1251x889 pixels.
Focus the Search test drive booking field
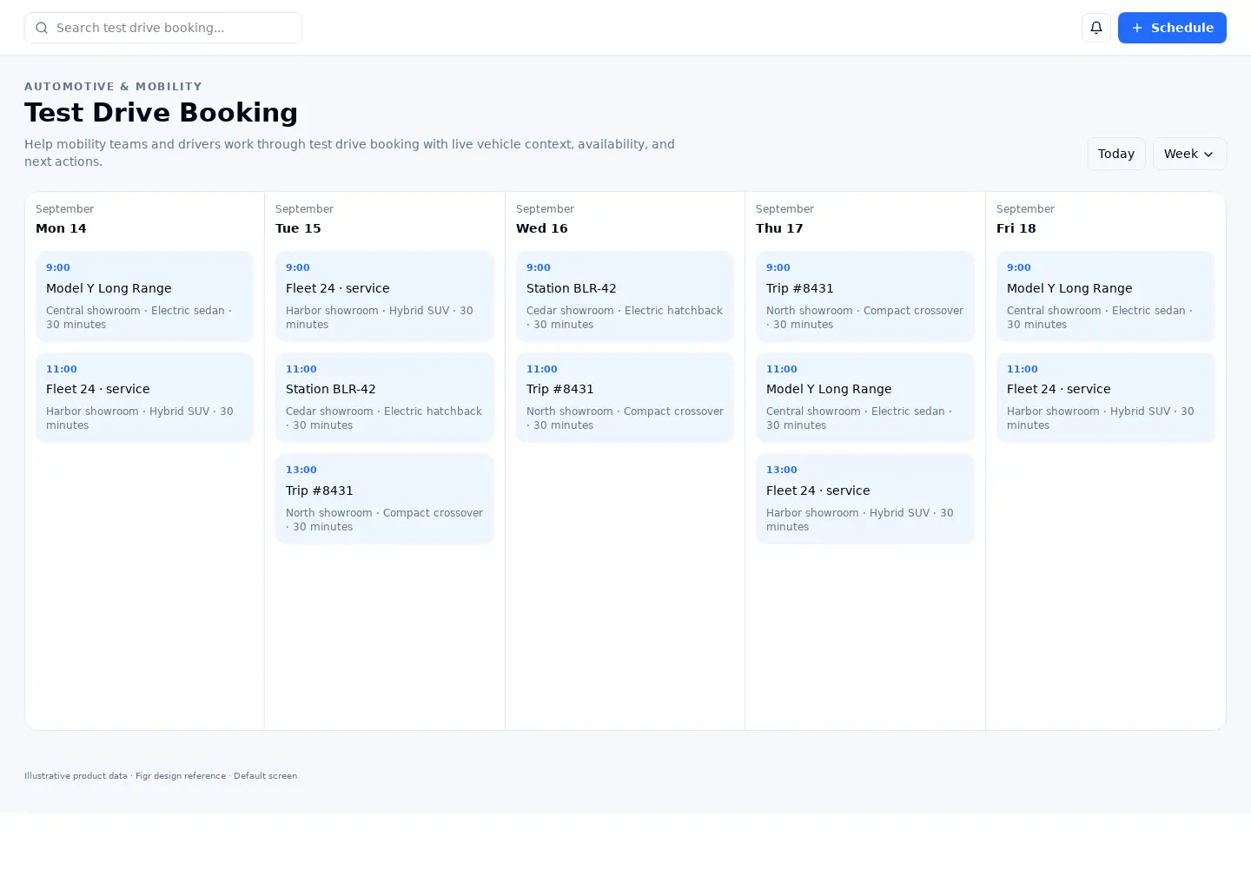[x=163, y=28]
